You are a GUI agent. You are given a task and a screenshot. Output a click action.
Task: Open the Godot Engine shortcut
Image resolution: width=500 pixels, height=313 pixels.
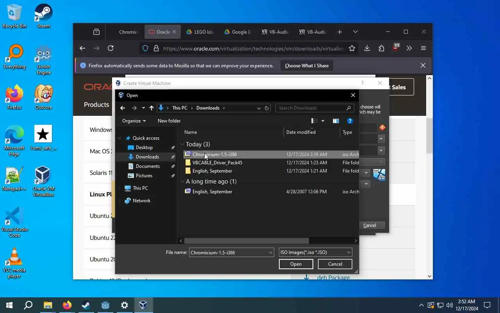coord(43,59)
